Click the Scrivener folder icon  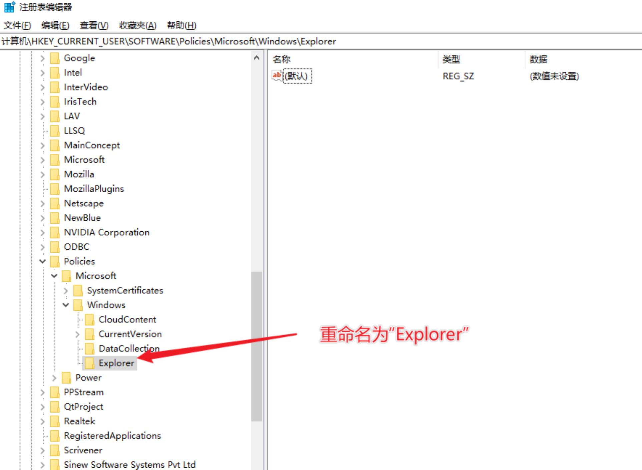point(55,450)
